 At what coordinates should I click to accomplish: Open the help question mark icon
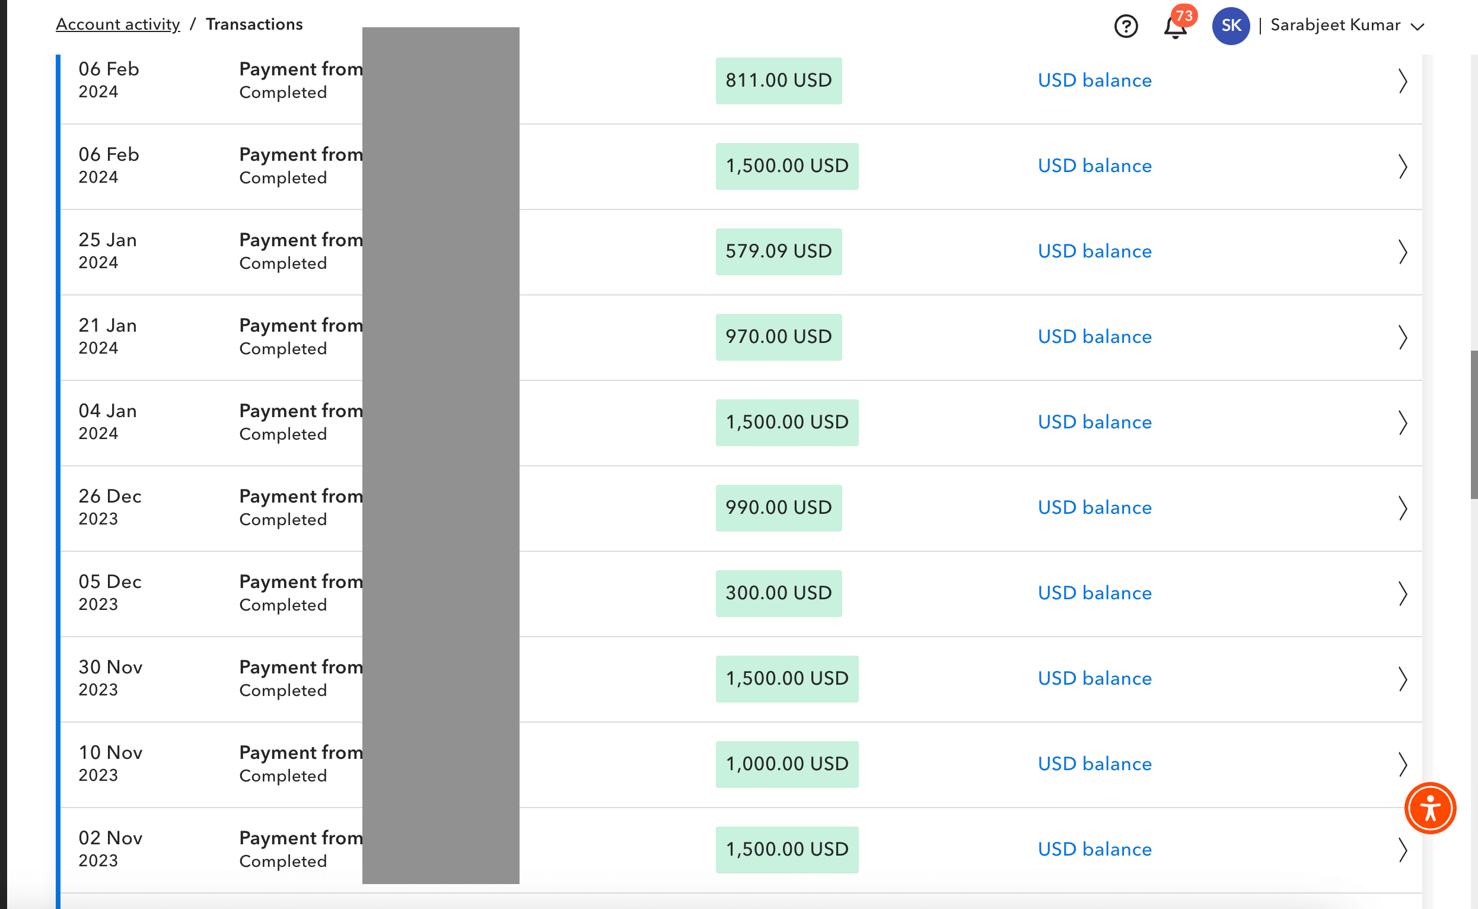coord(1126,26)
